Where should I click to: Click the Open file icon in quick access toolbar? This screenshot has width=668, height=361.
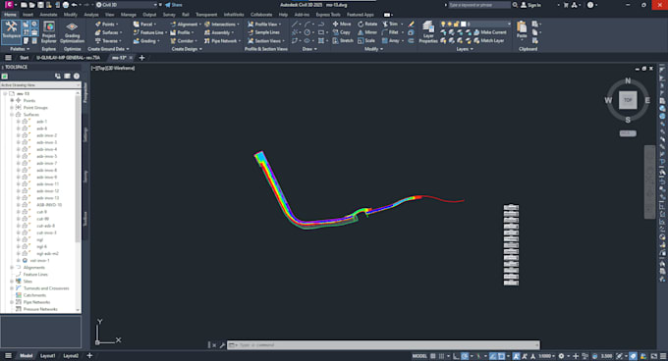click(32, 5)
